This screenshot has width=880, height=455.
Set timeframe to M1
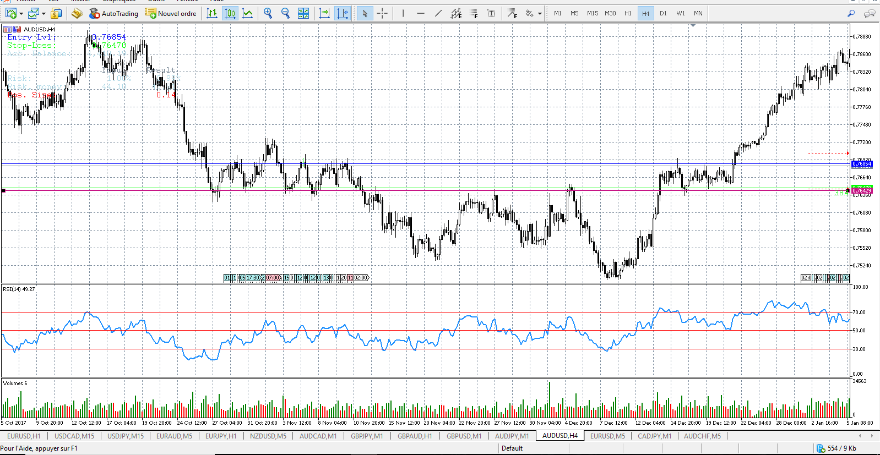point(558,13)
